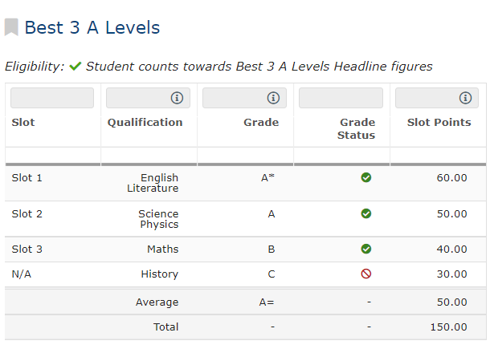
Task: Click the green status icon for Maths
Action: click(x=366, y=249)
